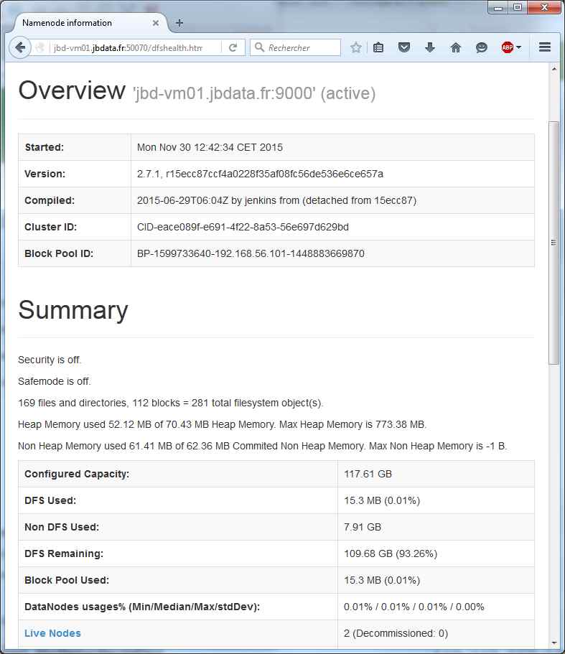Click the chat bubble smiley icon

(x=481, y=47)
